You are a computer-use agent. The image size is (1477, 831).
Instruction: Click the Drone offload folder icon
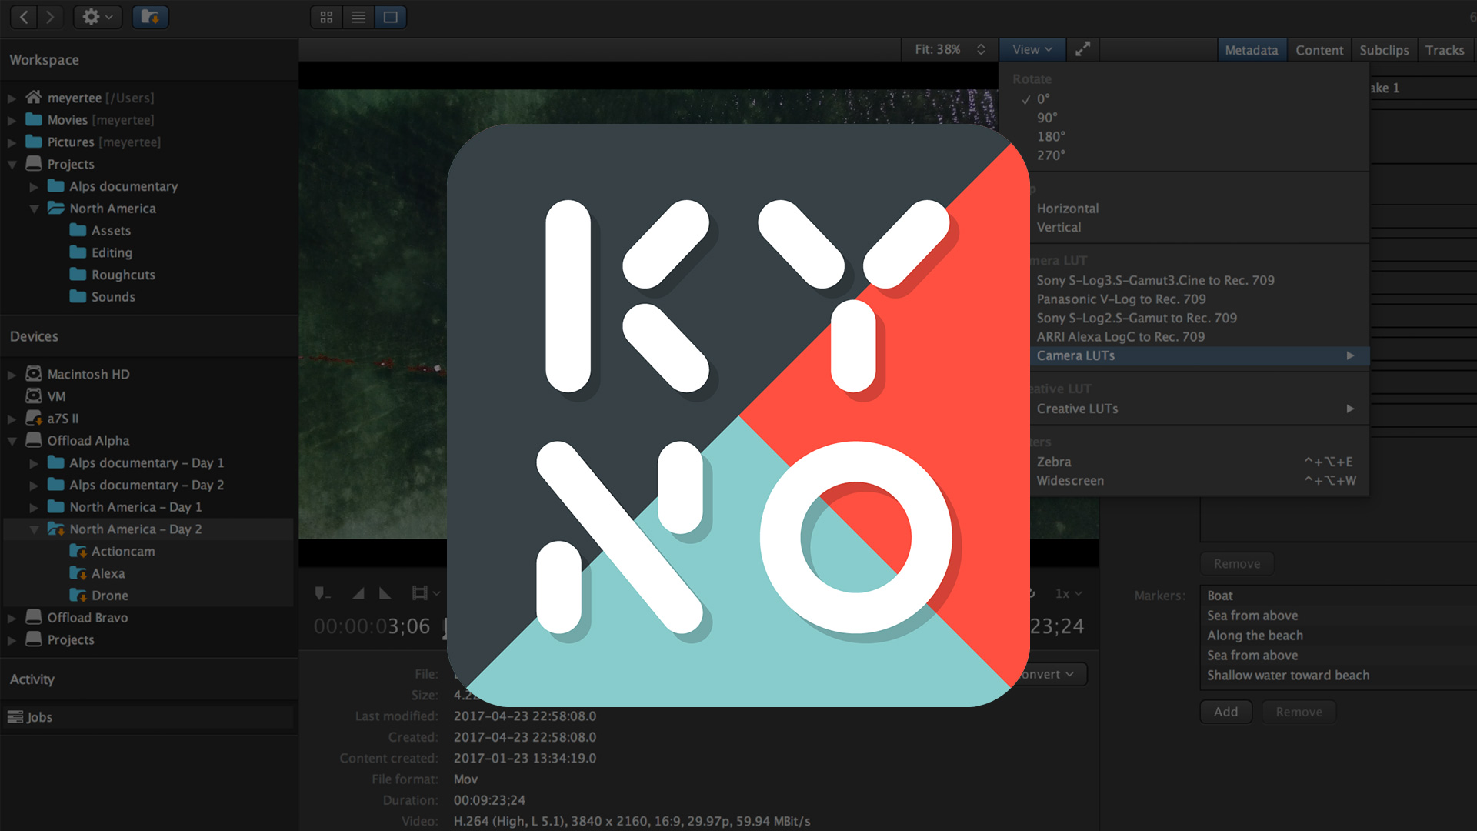[78, 596]
